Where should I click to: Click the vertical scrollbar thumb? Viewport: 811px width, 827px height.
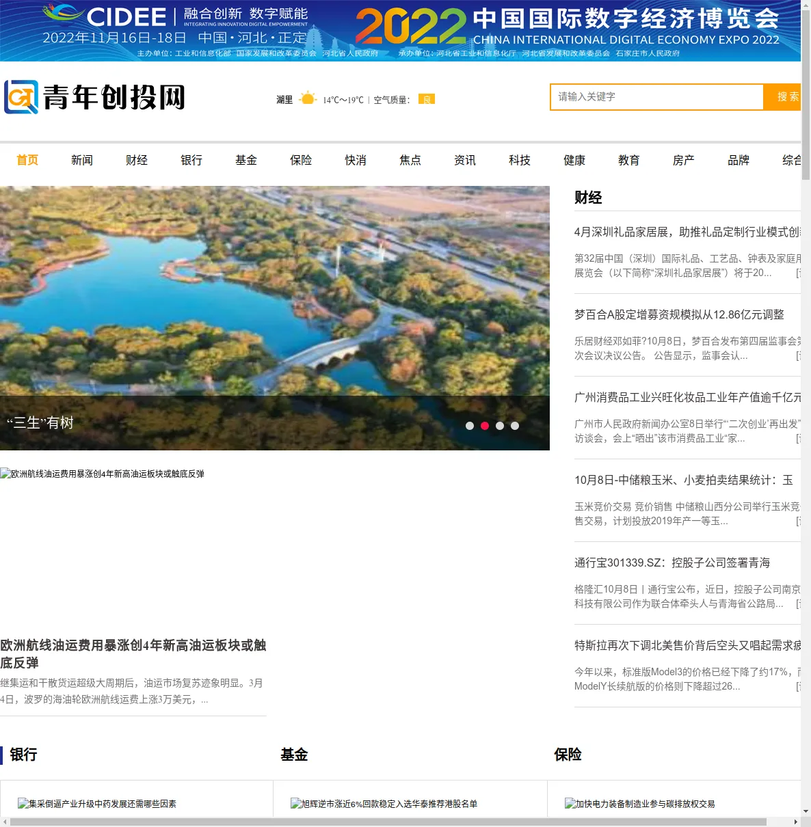pyautogui.click(x=806, y=94)
